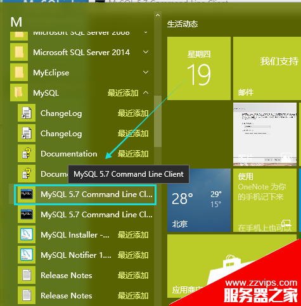Click the first Release Notes document icon
Image resolution: width=301 pixels, height=306 pixels.
pyautogui.click(x=27, y=275)
